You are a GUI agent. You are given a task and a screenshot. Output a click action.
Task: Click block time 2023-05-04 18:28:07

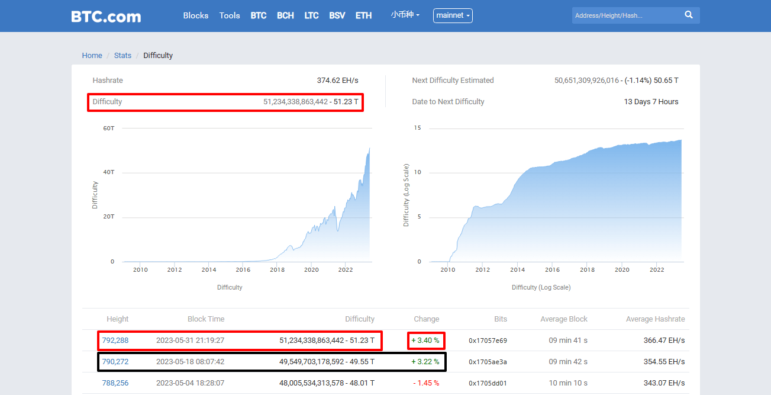coord(190,383)
